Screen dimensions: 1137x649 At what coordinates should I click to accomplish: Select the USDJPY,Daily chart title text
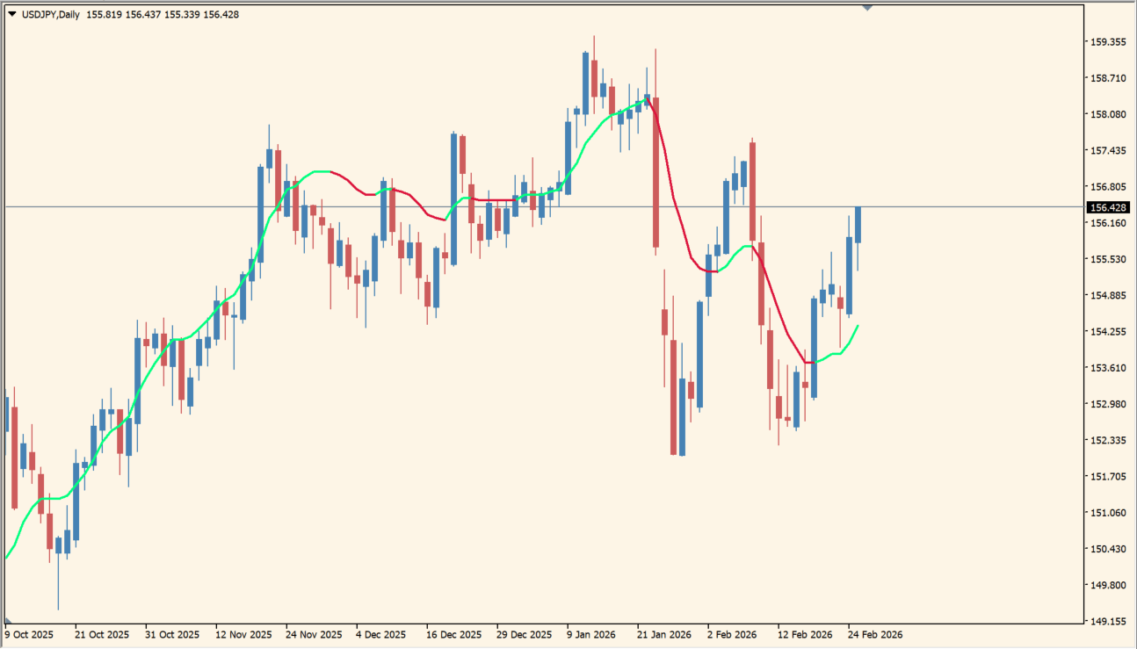[50, 15]
